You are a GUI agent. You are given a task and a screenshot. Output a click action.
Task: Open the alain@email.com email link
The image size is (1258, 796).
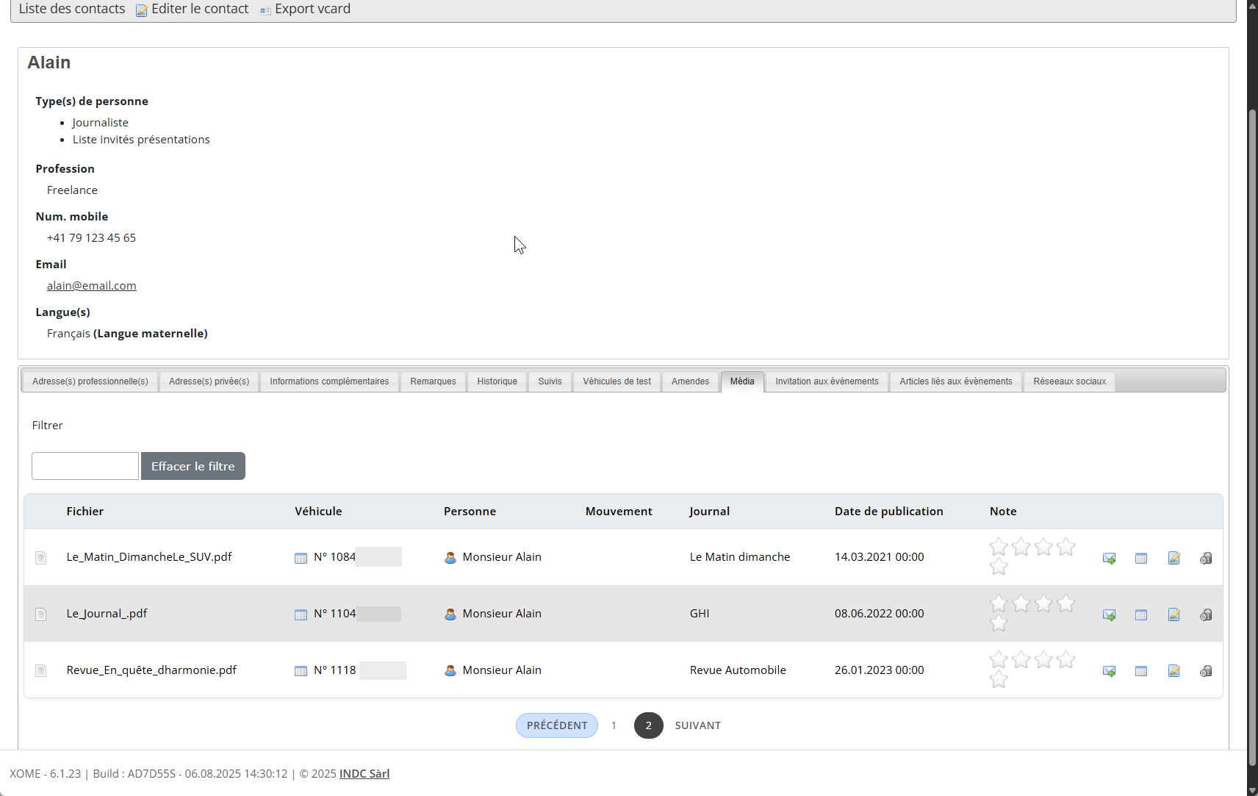click(91, 285)
